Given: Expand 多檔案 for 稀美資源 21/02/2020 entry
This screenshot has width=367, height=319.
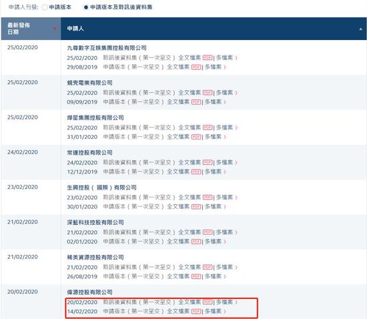Looking at the screenshot, I should click(227, 267).
